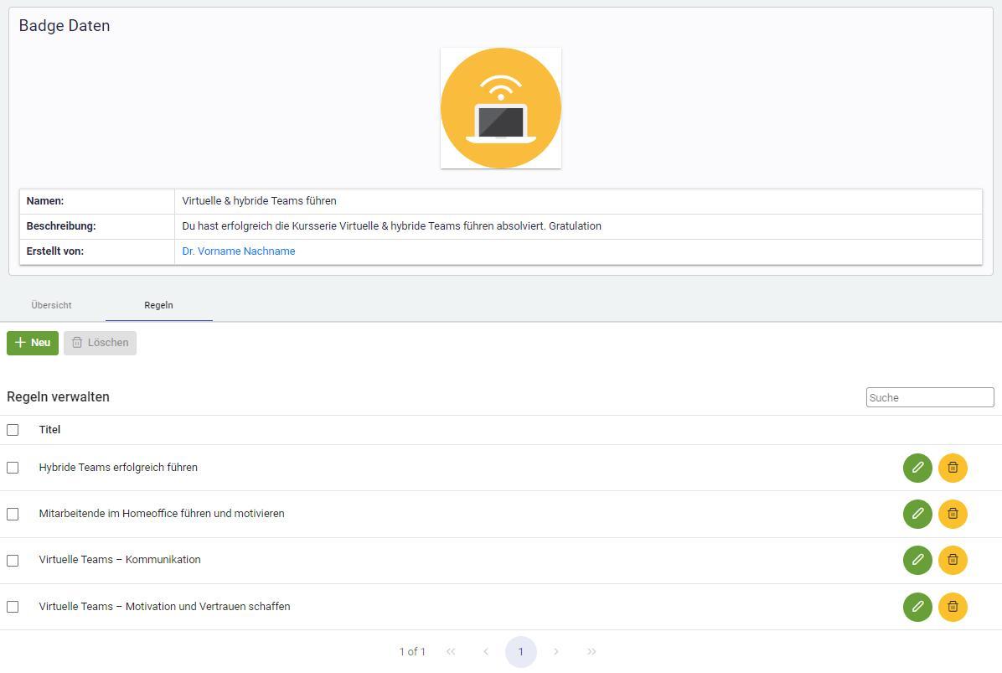Viewport: 1002px width, 673px height.
Task: Open the Dr. Vorname Nachname profile link
Action: [x=239, y=251]
